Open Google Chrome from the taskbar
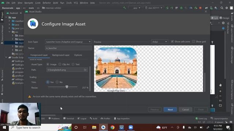Image resolution: width=234 pixels, height=131 pixels. tap(112, 127)
